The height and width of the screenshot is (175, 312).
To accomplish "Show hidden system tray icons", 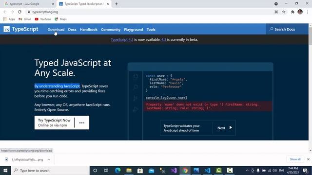I will 247,171.
